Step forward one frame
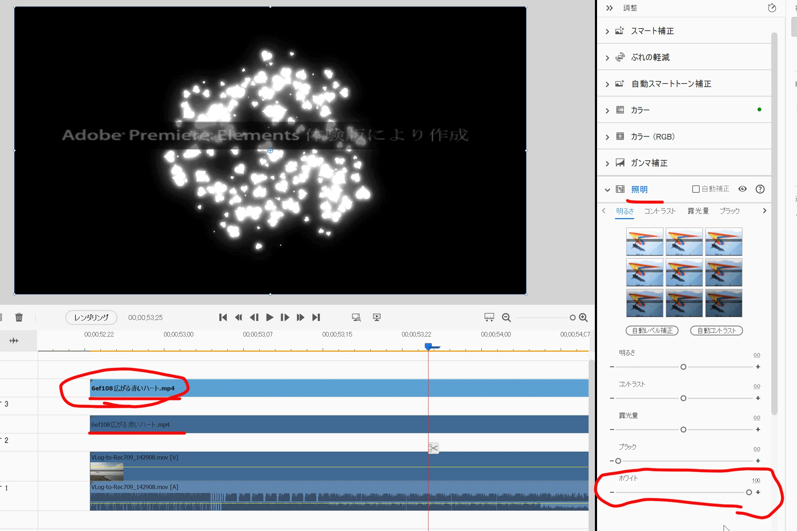The image size is (797, 531). pyautogui.click(x=285, y=317)
